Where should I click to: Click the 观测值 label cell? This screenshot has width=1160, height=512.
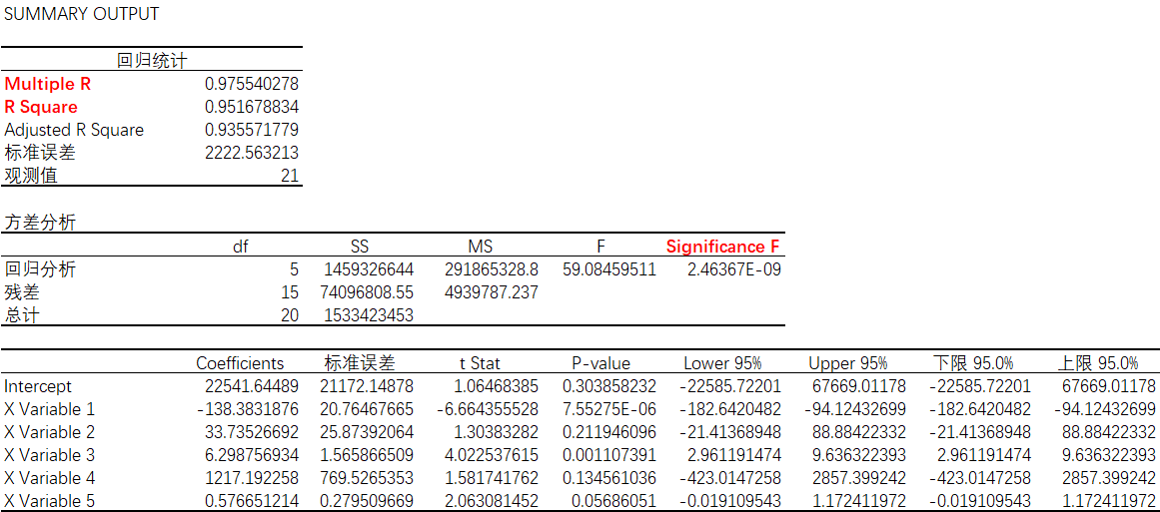pyautogui.click(x=31, y=176)
